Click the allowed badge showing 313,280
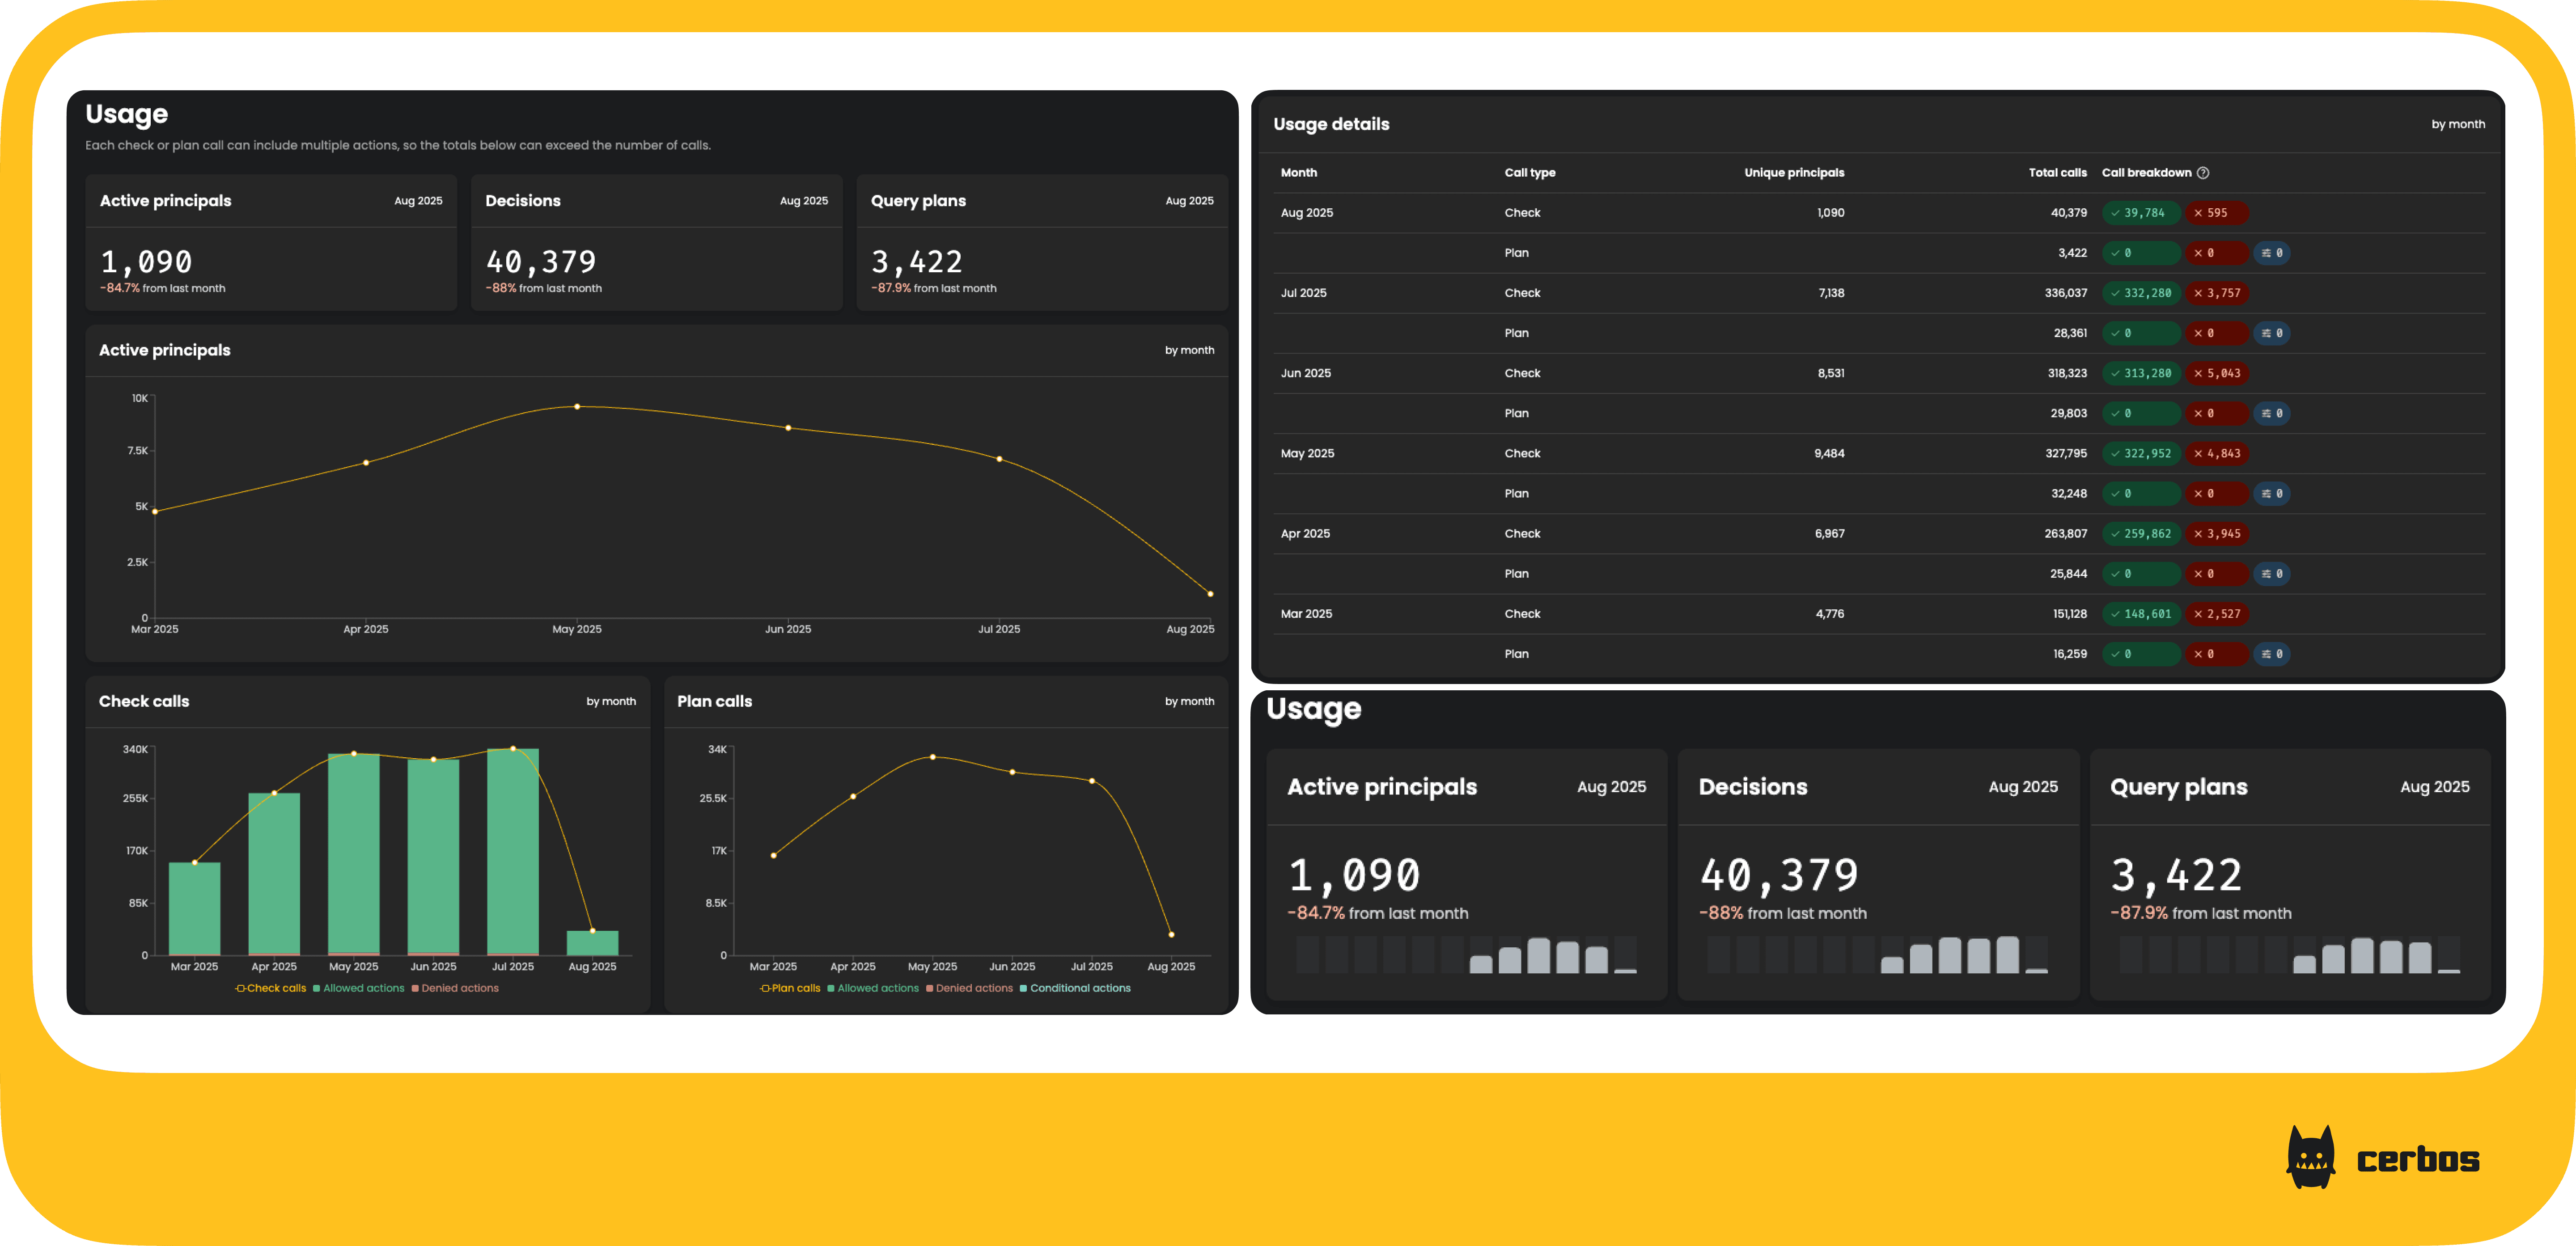 point(2140,373)
